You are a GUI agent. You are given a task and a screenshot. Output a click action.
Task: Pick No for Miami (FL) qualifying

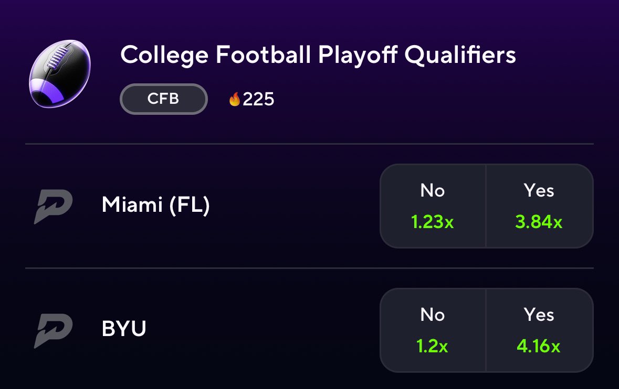433,206
